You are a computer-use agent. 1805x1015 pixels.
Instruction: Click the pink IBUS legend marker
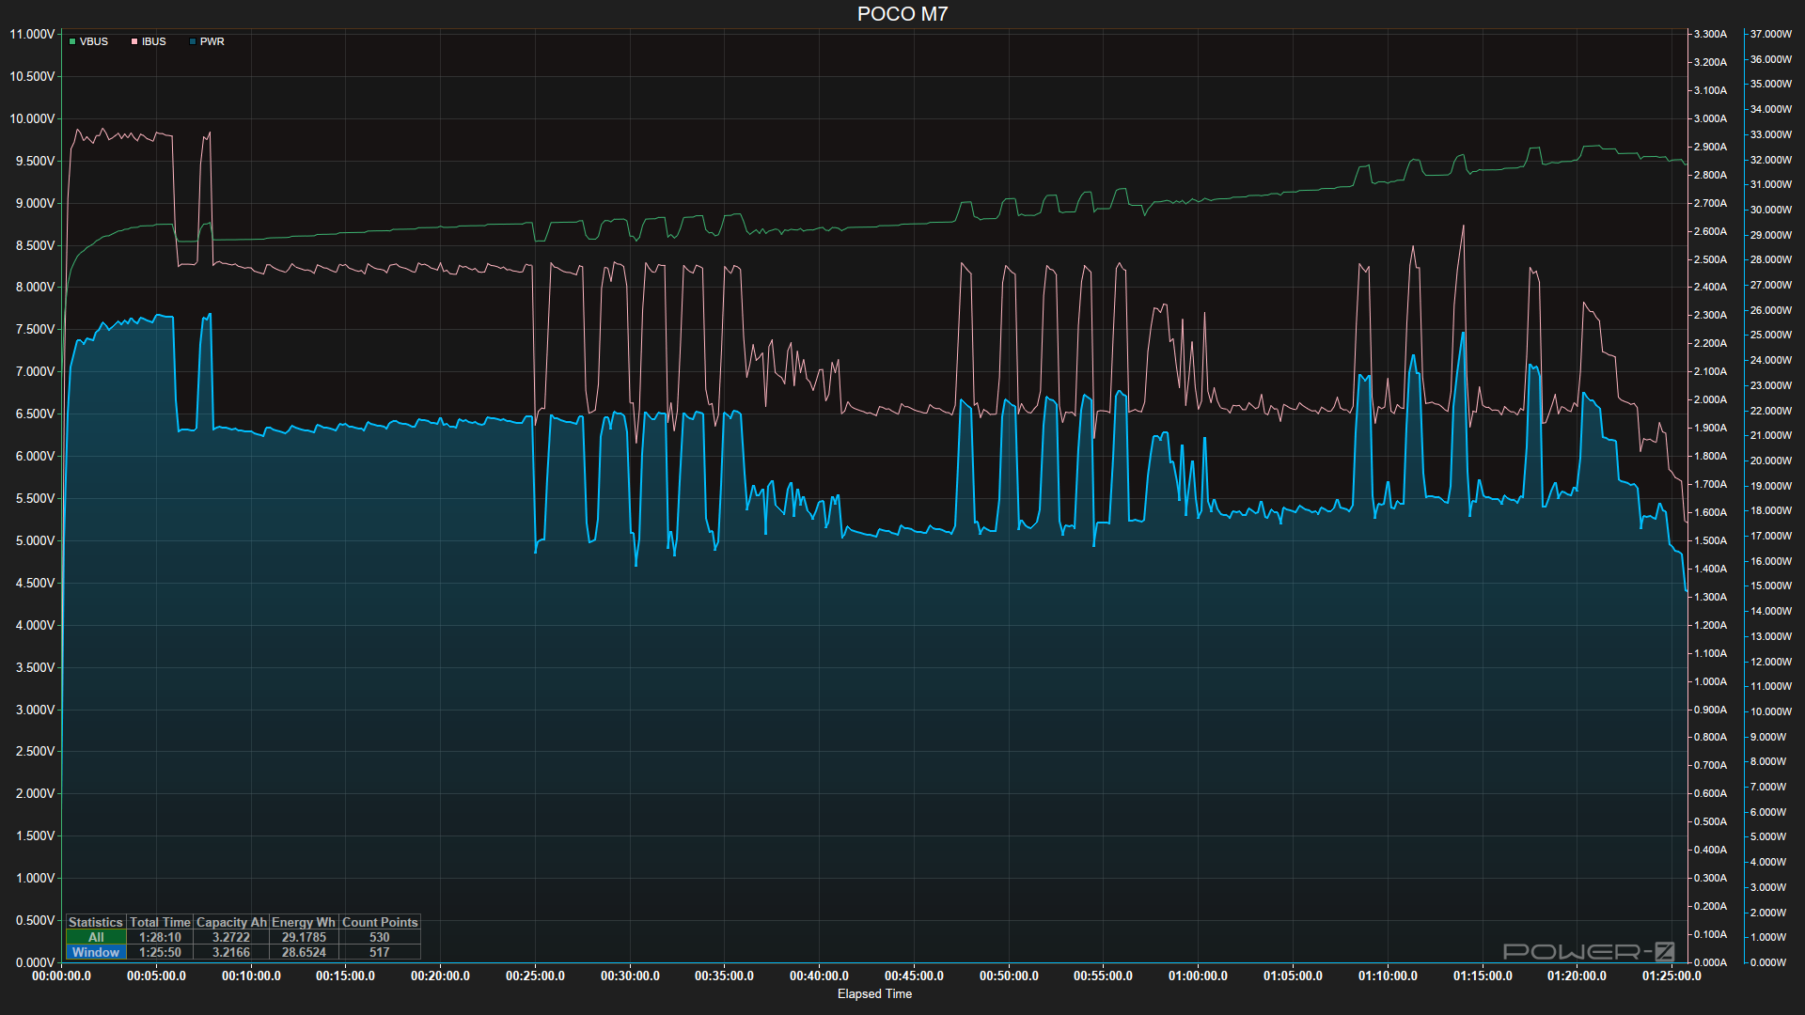pos(134,41)
